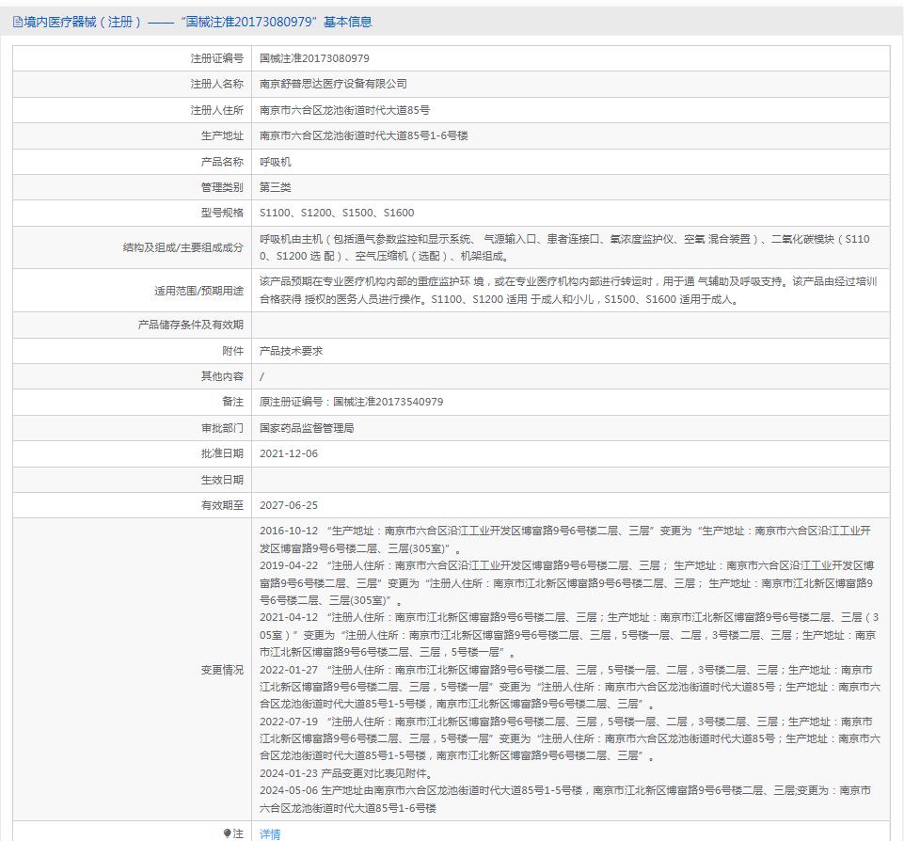Click the 结构及组成/主要组成成分 row label
The width and height of the screenshot is (904, 841).
pos(182,247)
